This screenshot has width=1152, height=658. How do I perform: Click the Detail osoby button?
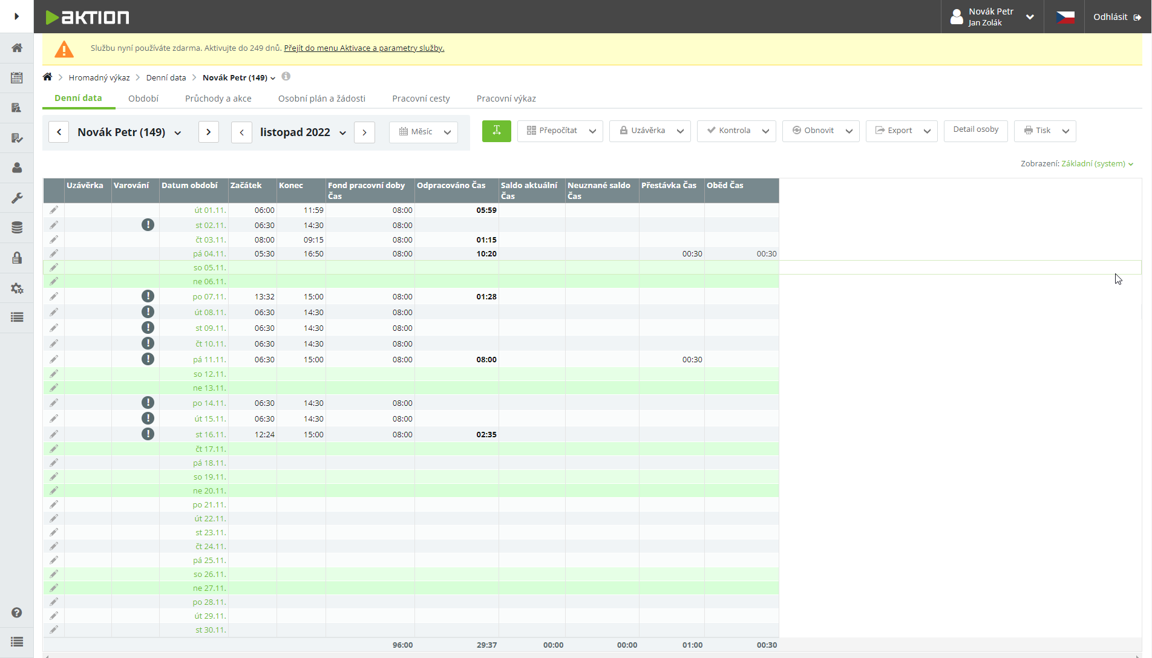[x=975, y=129]
